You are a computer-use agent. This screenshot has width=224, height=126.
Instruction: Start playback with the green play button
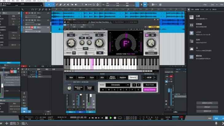tap(111, 118)
